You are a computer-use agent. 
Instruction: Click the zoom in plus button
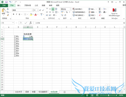[x=116, y=95]
